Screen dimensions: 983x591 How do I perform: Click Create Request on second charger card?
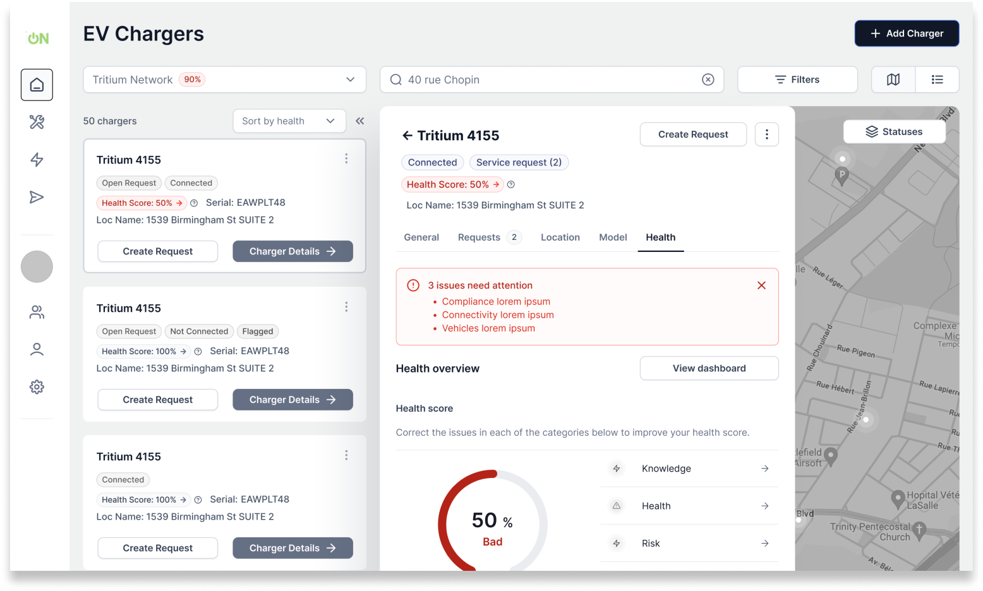pyautogui.click(x=158, y=400)
